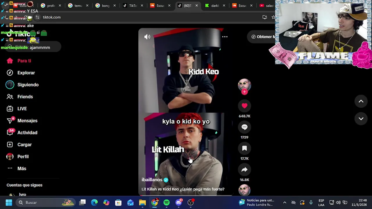This screenshot has height=209, width=372.
Task: Show hidden system tray icons
Action: click(285, 202)
